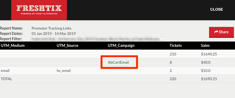Click the Share button
The image size is (235, 98).
click(221, 32)
